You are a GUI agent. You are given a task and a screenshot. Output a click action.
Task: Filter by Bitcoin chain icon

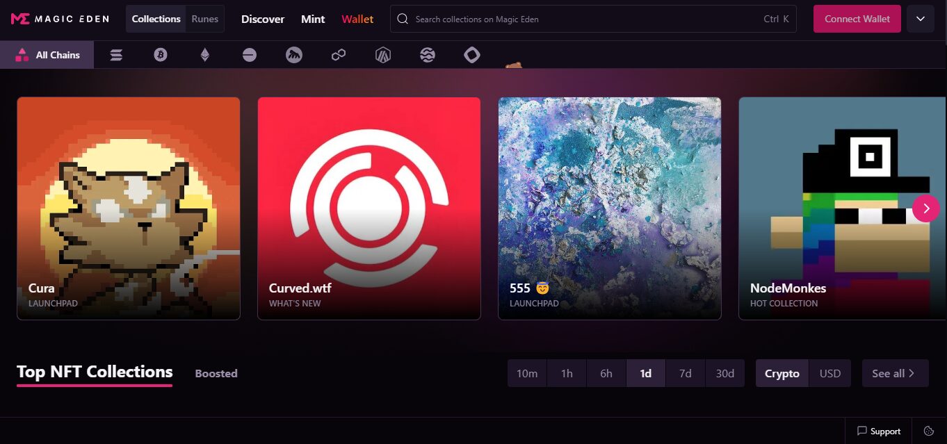point(161,55)
